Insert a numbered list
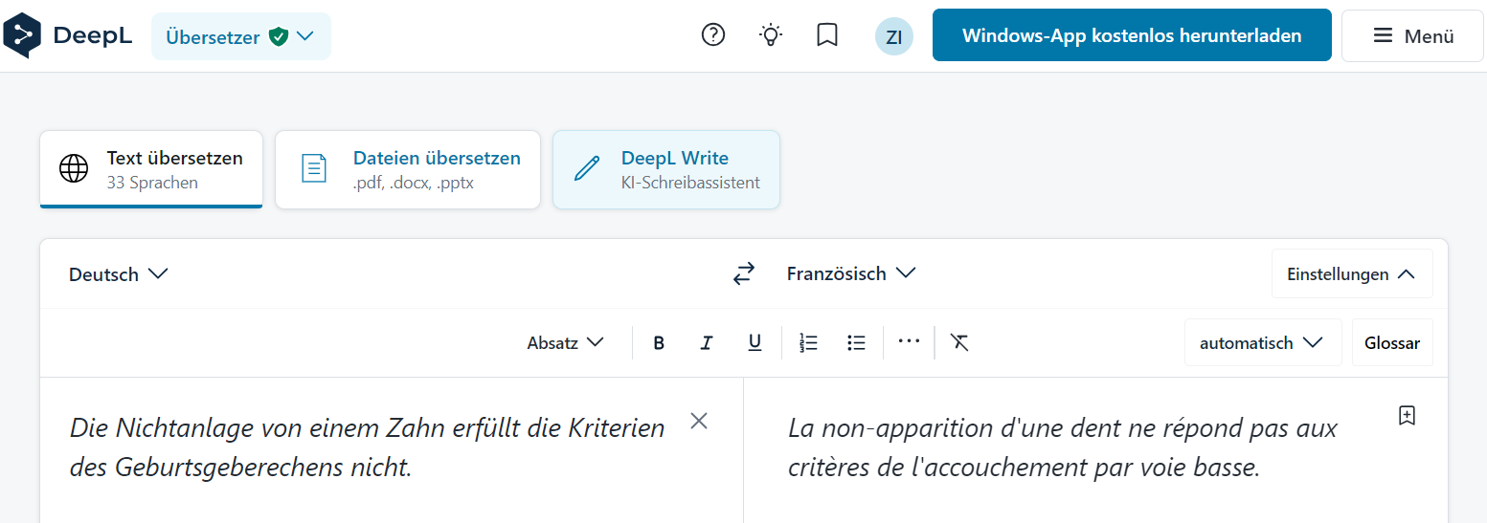Viewport: 1487px width, 523px height. point(808,342)
